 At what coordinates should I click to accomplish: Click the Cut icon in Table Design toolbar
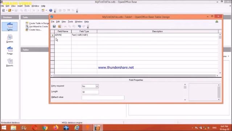pyautogui.click(x=65, y=27)
